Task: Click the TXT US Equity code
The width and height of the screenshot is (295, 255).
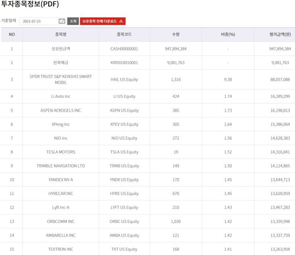Action: tap(124, 249)
